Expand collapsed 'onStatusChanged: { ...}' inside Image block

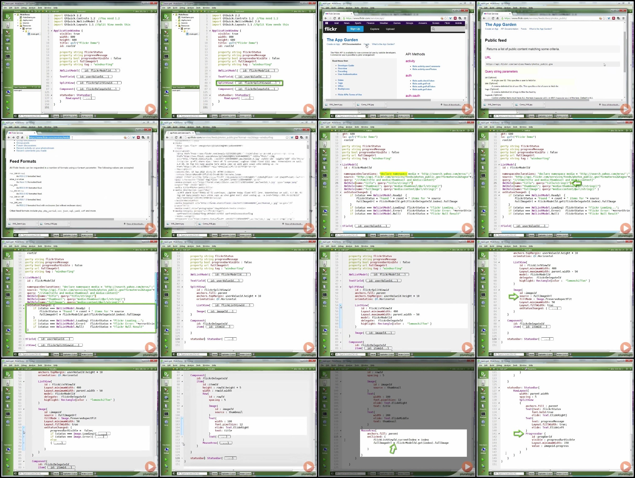pos(555,308)
